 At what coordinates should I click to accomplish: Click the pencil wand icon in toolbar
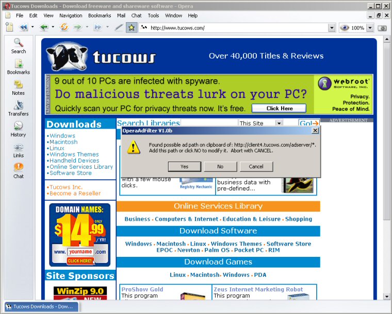click(119, 27)
